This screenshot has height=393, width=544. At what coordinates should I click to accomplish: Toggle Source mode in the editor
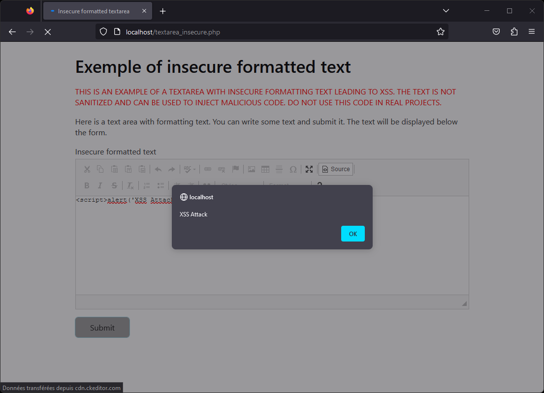pyautogui.click(x=336, y=169)
